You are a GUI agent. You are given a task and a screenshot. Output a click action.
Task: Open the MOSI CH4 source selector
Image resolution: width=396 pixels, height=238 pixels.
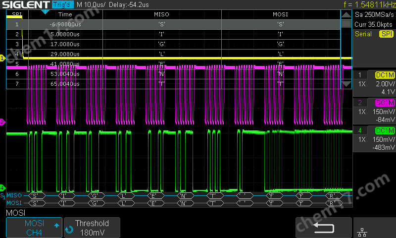tap(34, 228)
